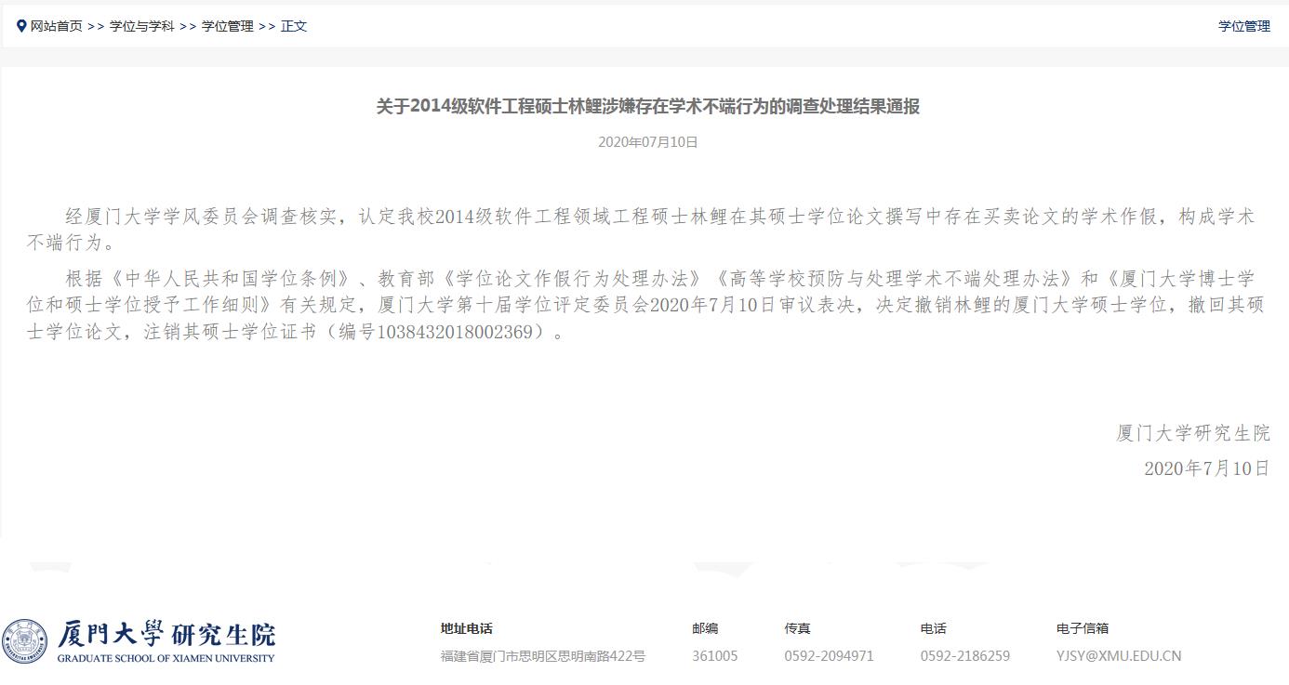Click certificate number 1038432018002369

[455, 332]
